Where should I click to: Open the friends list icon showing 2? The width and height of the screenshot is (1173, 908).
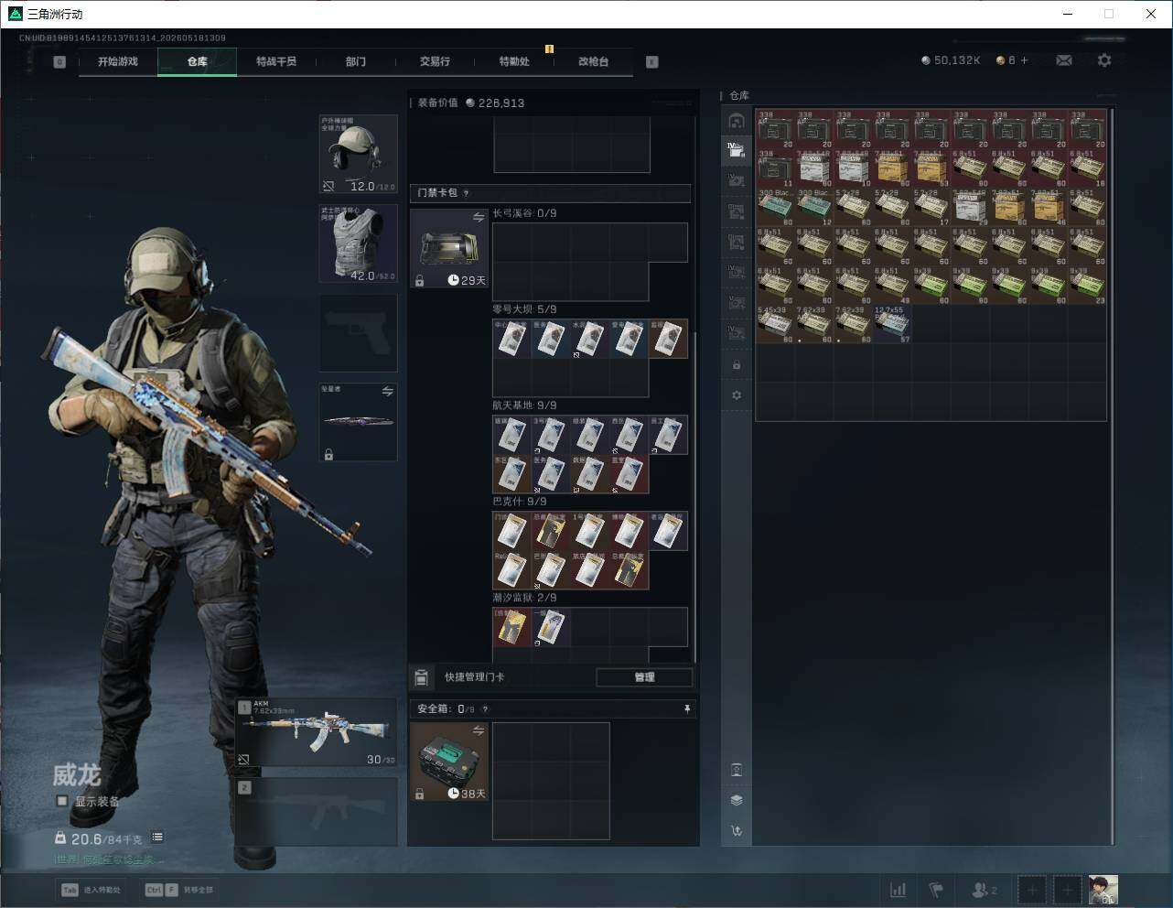(x=985, y=889)
